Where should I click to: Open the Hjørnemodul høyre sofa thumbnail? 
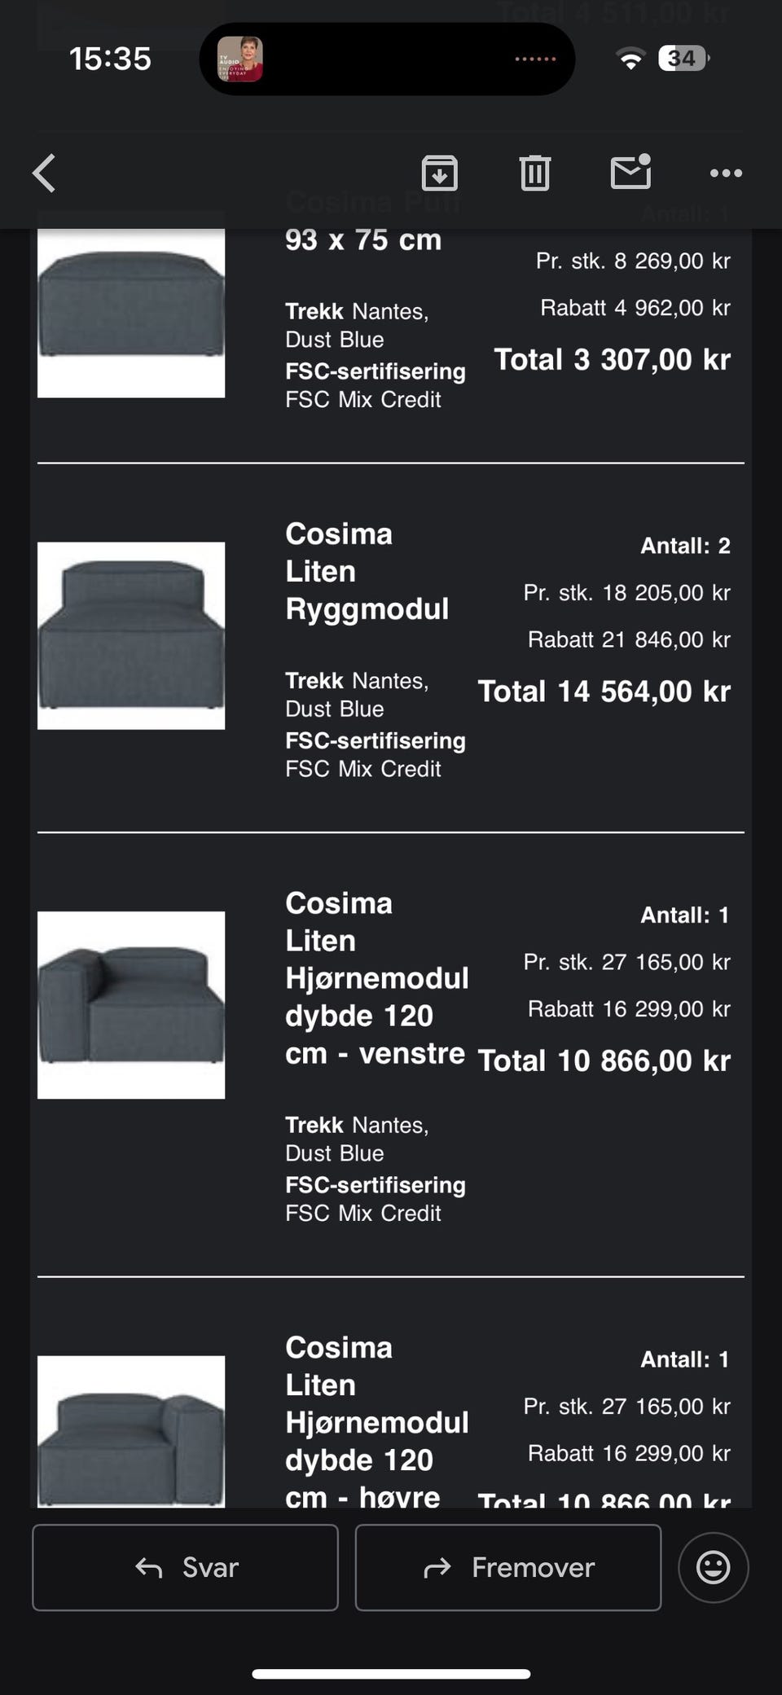131,1431
